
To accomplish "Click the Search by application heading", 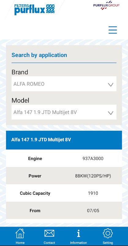I will pyautogui.click(x=39, y=55).
